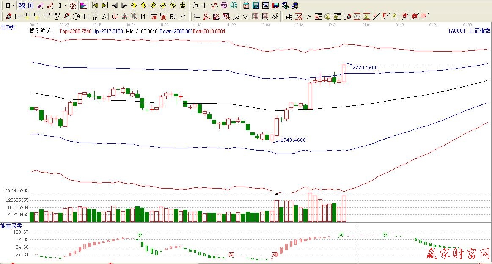Click the calculator icon in toolbar
492x264 pixels.
[x=256, y=5]
